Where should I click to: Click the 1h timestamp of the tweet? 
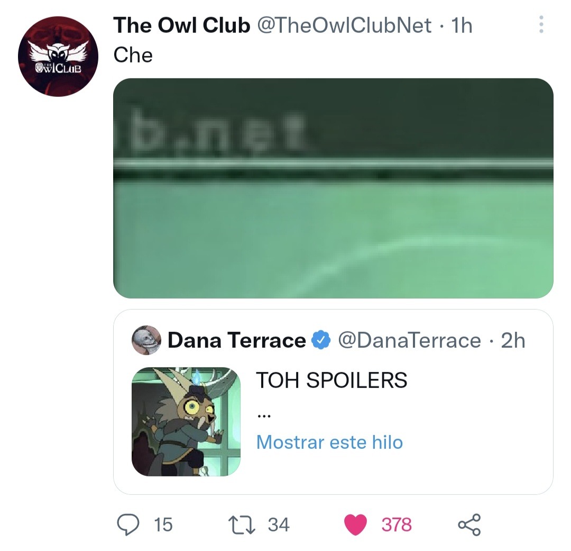462,25
